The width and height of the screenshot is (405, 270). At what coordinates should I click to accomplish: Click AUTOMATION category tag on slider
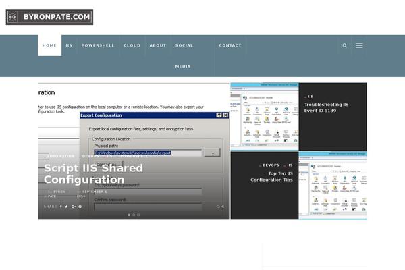[x=61, y=156]
